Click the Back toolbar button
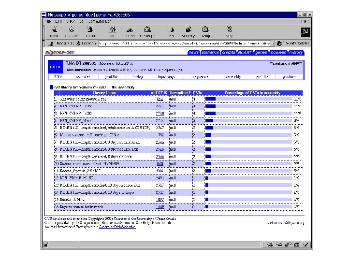The width and height of the screenshot is (348, 261). click(54, 32)
